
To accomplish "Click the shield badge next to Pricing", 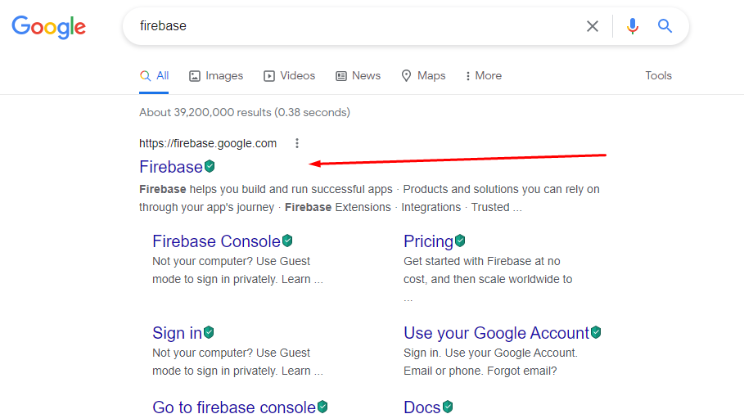I will pyautogui.click(x=460, y=241).
